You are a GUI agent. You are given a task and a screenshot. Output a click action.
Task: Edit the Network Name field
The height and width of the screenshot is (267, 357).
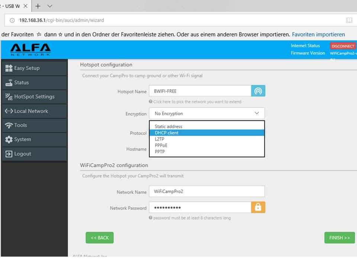point(207,191)
